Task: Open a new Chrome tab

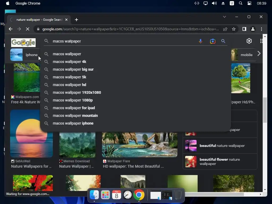Action: (x=76, y=20)
